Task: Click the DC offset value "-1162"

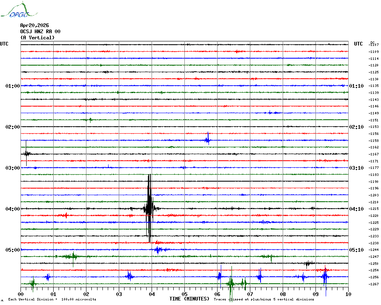Action: (x=374, y=147)
